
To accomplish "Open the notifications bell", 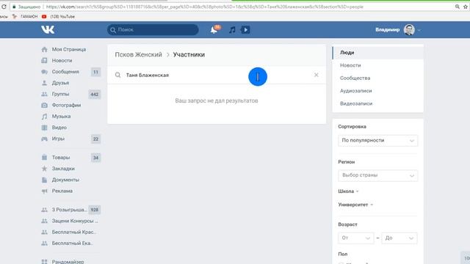I will [214, 29].
